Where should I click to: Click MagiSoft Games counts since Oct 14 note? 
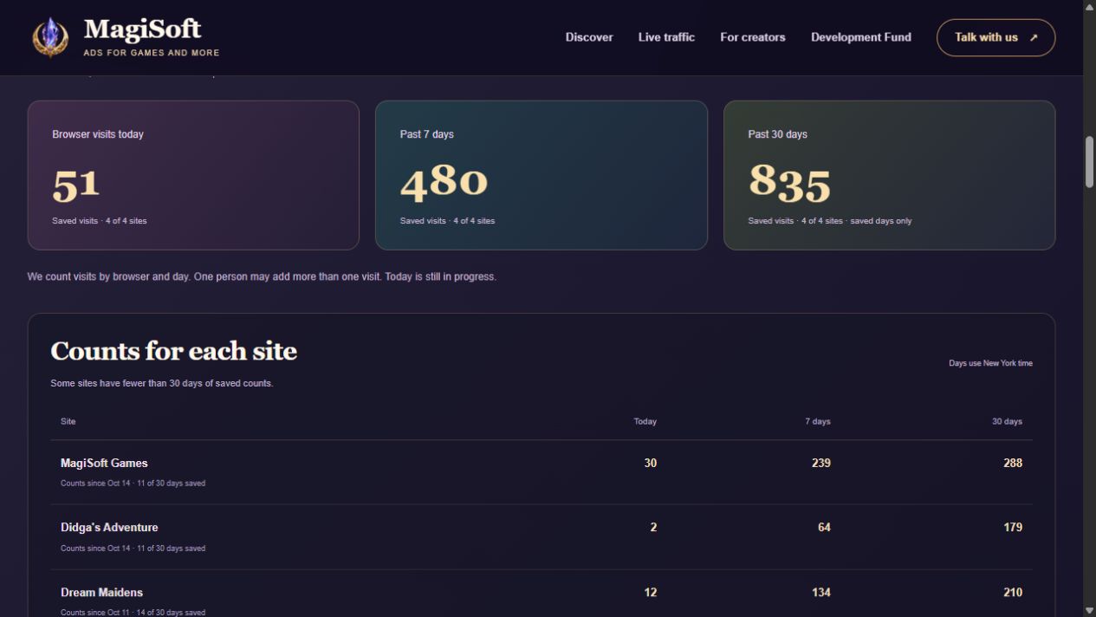133,484
